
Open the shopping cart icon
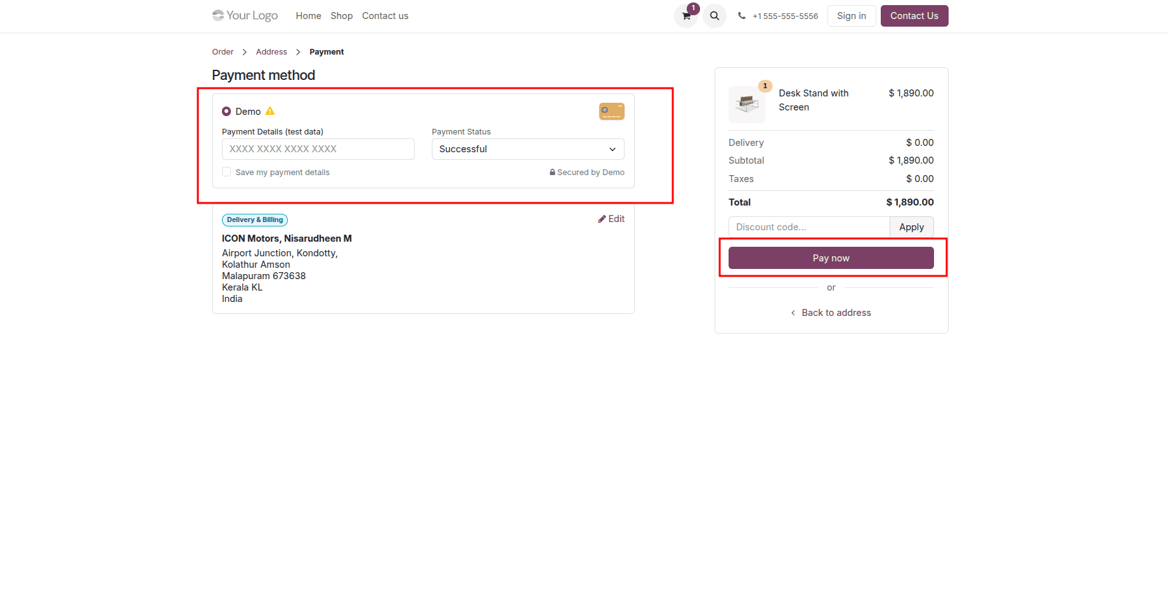click(x=686, y=16)
